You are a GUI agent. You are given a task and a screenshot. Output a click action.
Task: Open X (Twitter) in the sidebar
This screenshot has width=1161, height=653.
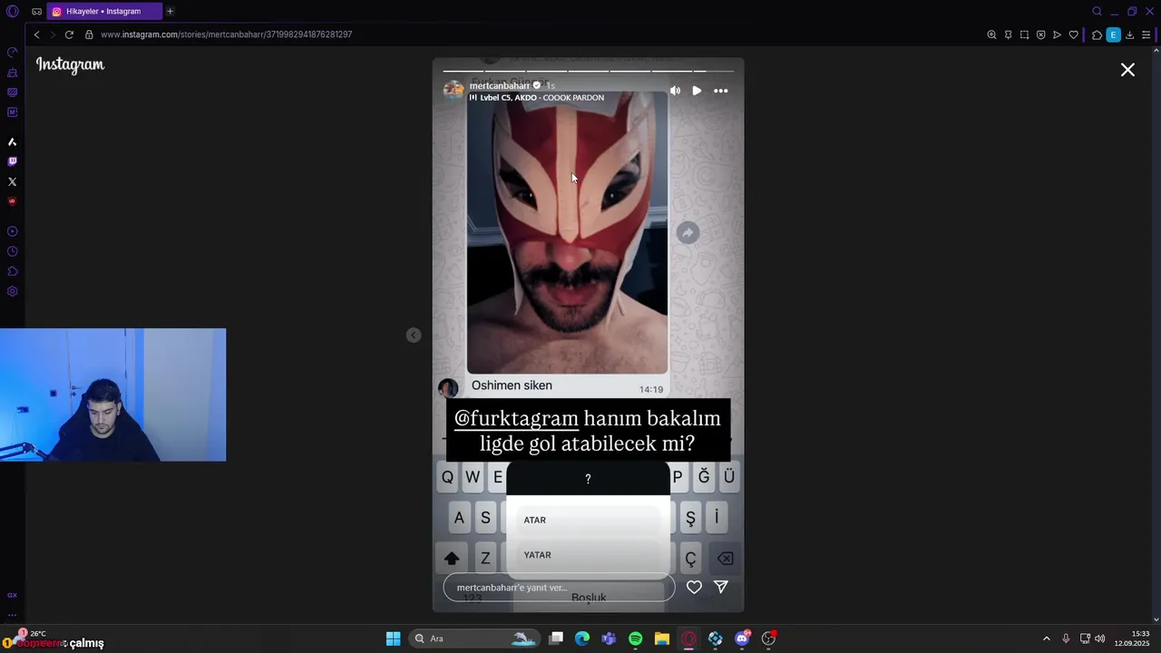pyautogui.click(x=12, y=181)
